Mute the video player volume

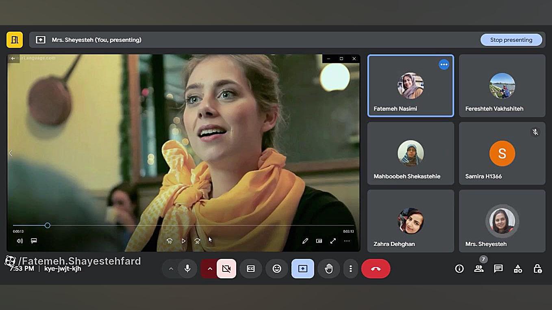[x=20, y=241]
